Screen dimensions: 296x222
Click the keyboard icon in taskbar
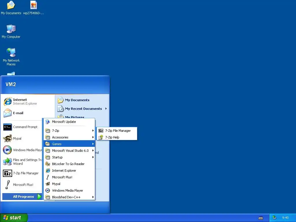coord(261,218)
